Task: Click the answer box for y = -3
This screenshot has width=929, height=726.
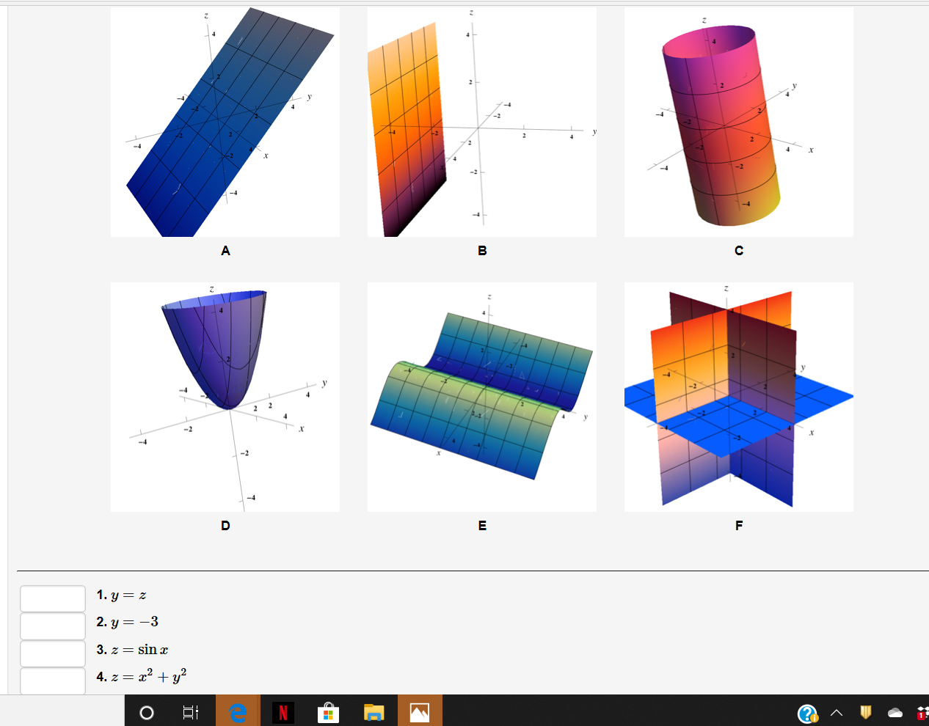Action: (x=52, y=626)
